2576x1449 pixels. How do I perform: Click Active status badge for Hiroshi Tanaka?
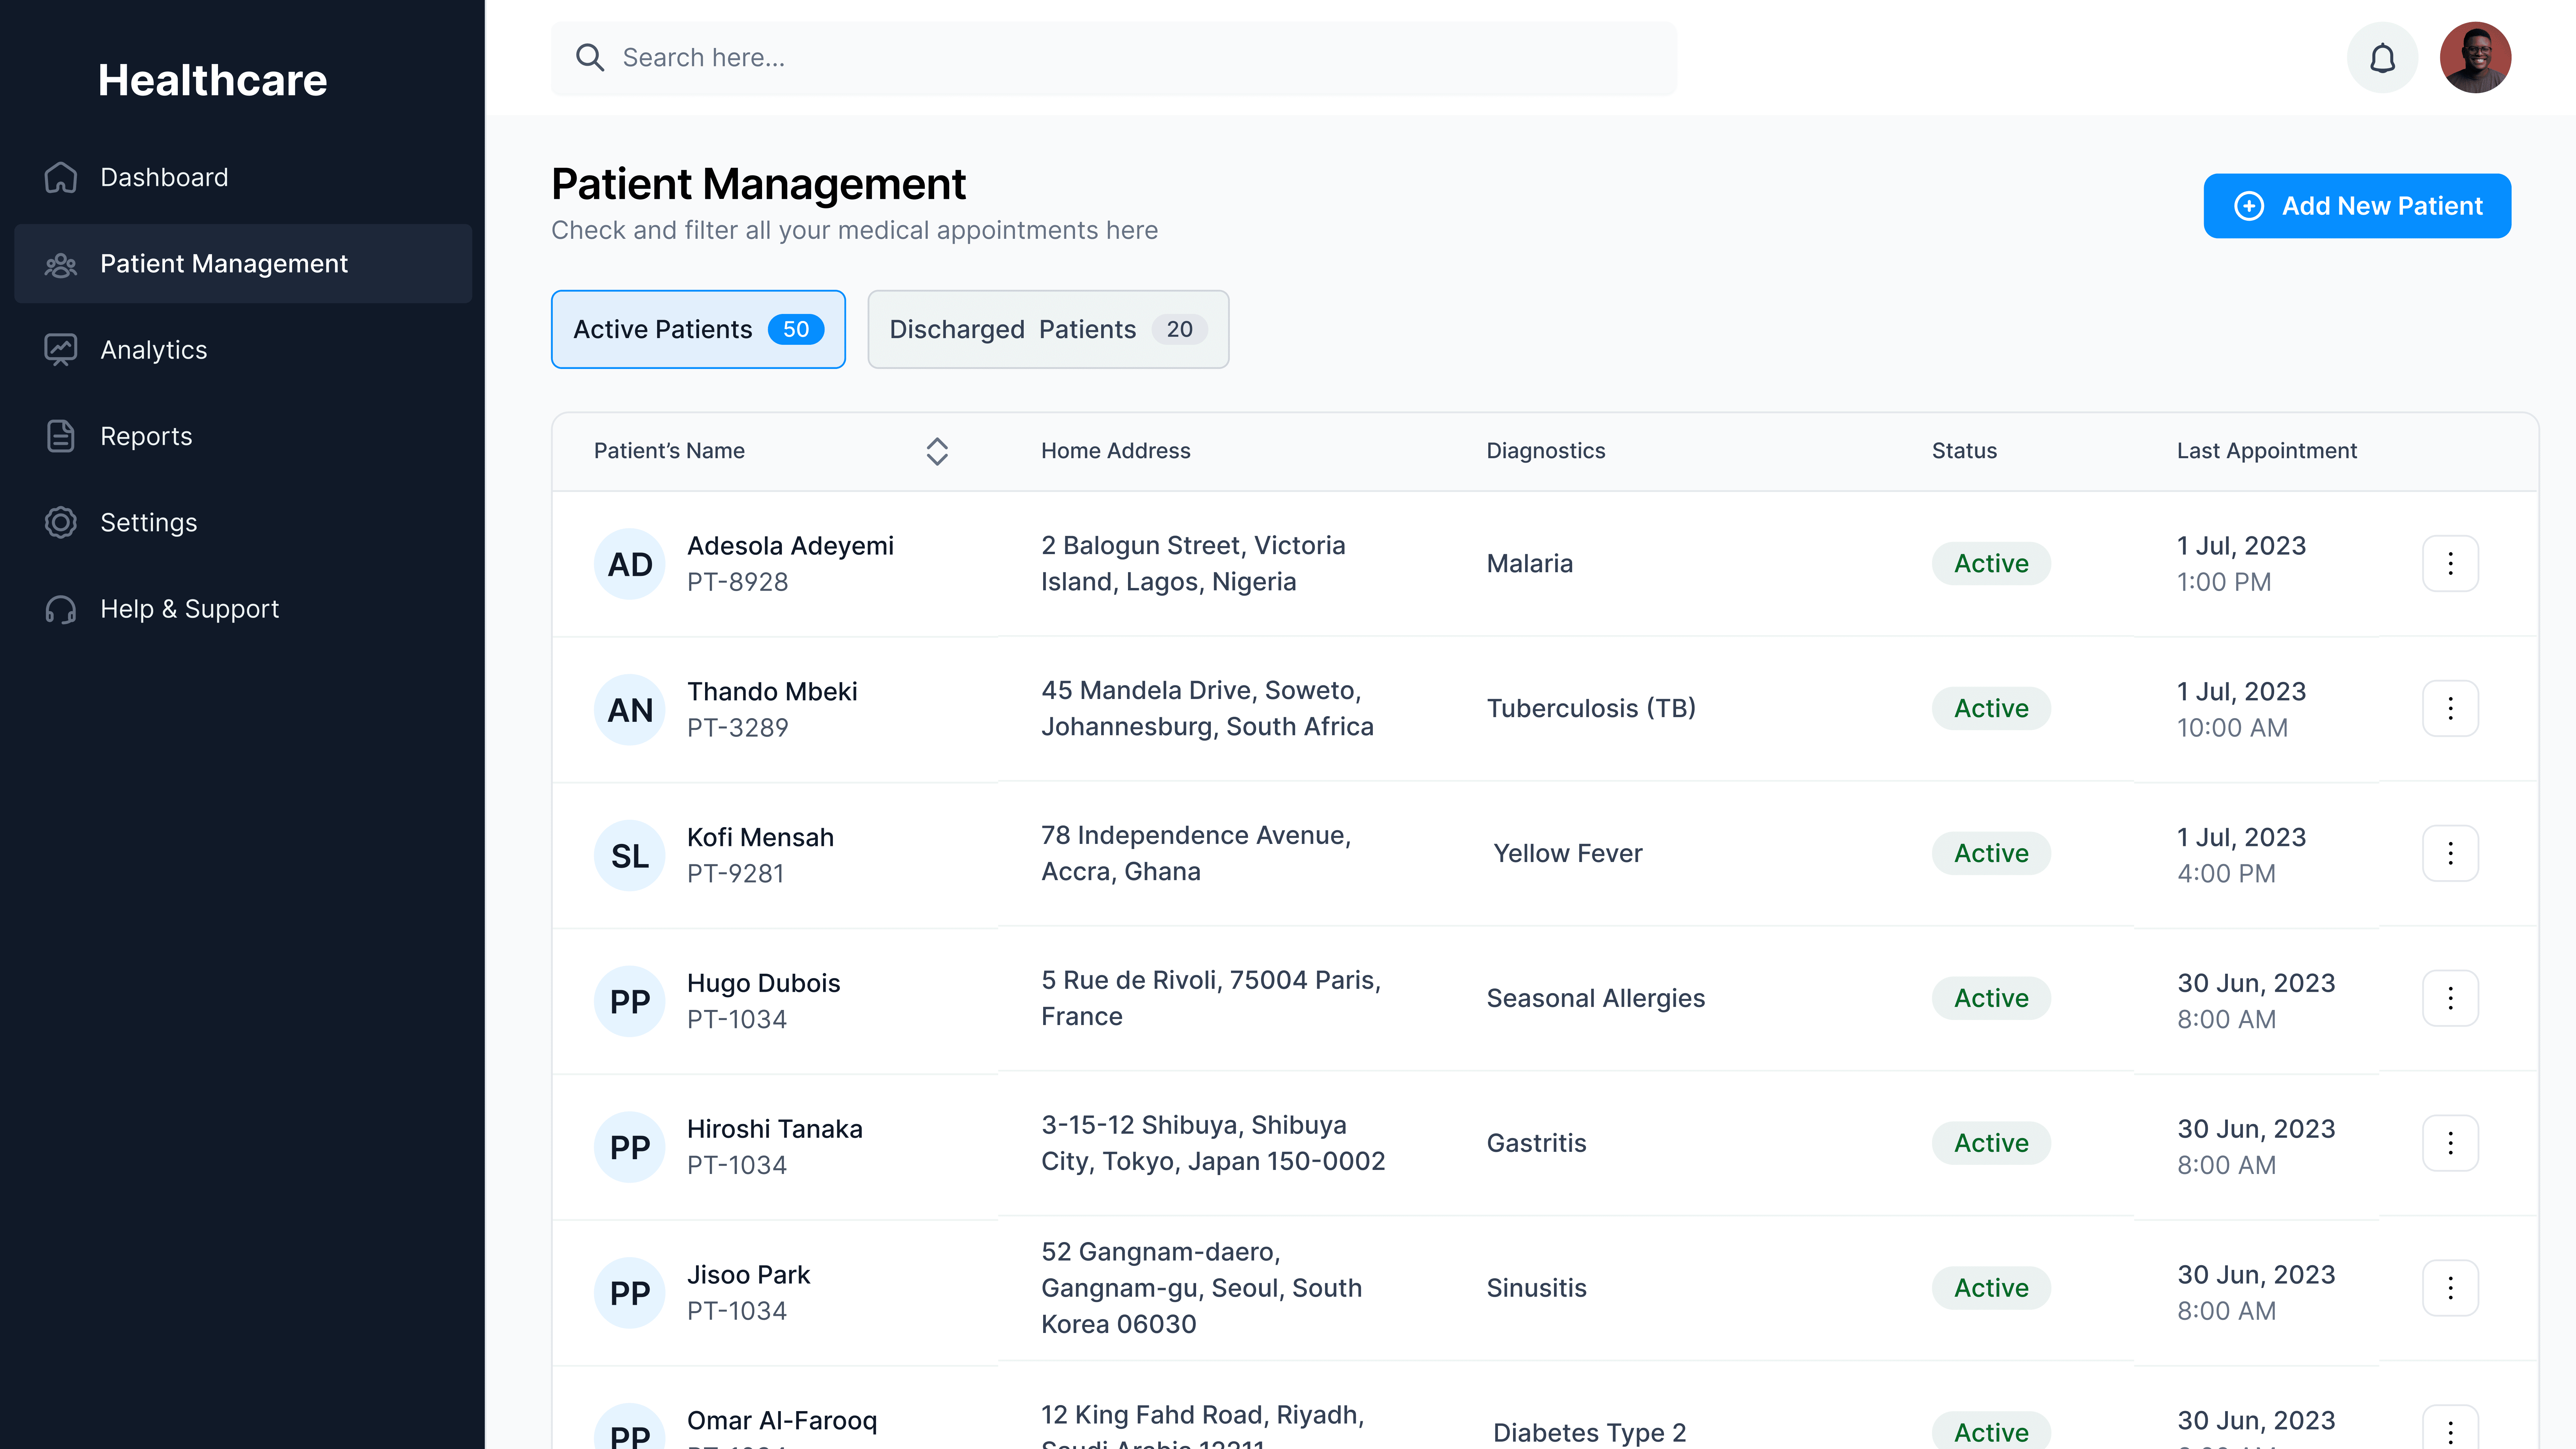pos(1991,1143)
